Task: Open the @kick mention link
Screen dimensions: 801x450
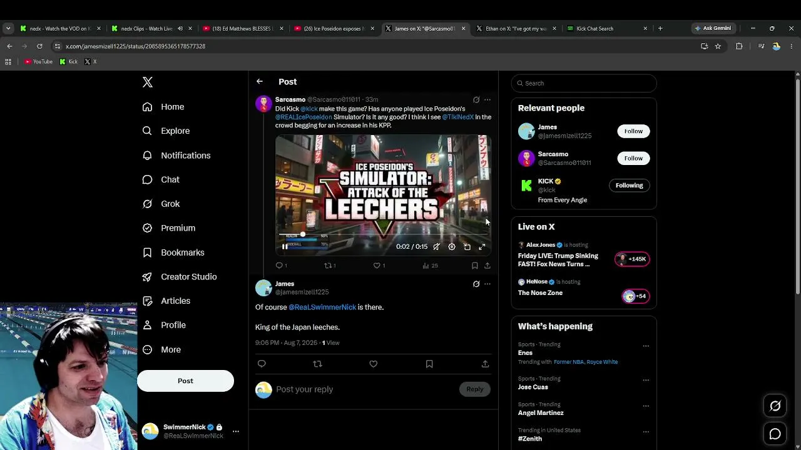Action: point(309,109)
